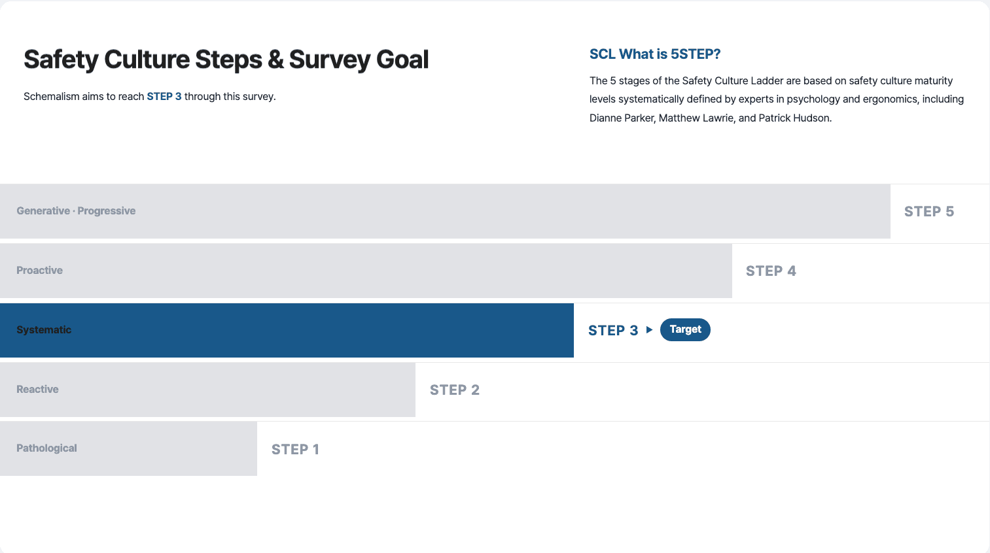Viewport: 990px width, 553px height.
Task: Click the Safety Culture Ladder description paragraph
Action: 777,99
